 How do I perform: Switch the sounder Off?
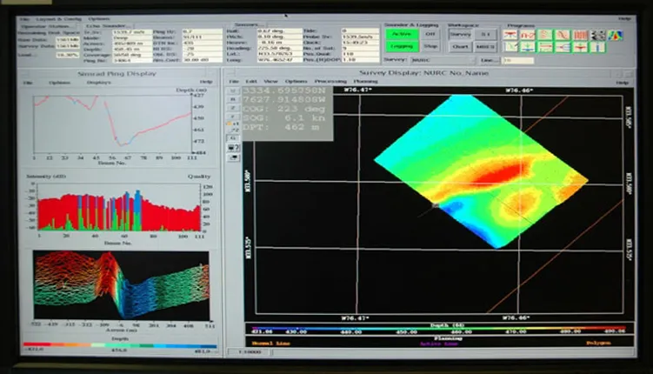tap(430, 34)
